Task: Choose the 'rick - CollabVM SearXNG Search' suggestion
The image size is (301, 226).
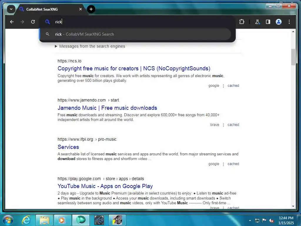Action: [135, 34]
